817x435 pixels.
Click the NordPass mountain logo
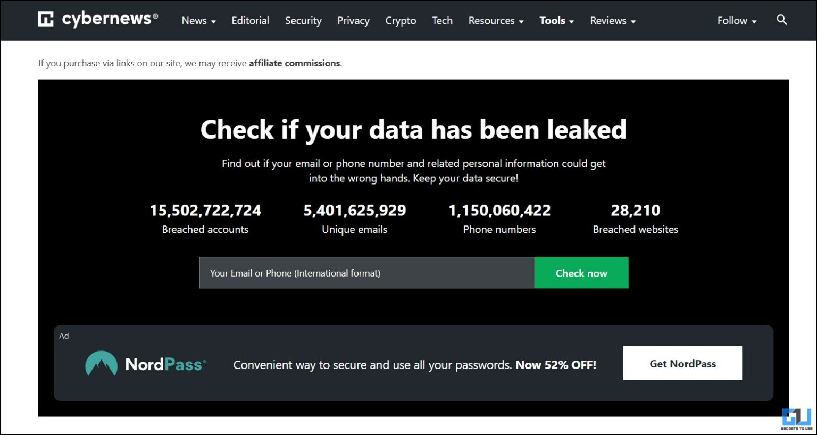pyautogui.click(x=100, y=363)
